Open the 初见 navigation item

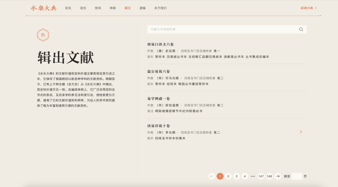point(68,8)
